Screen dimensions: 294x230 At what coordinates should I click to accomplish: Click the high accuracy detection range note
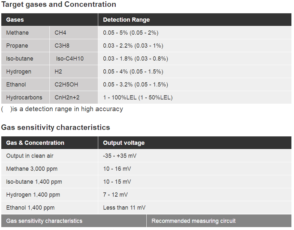click(x=62, y=109)
